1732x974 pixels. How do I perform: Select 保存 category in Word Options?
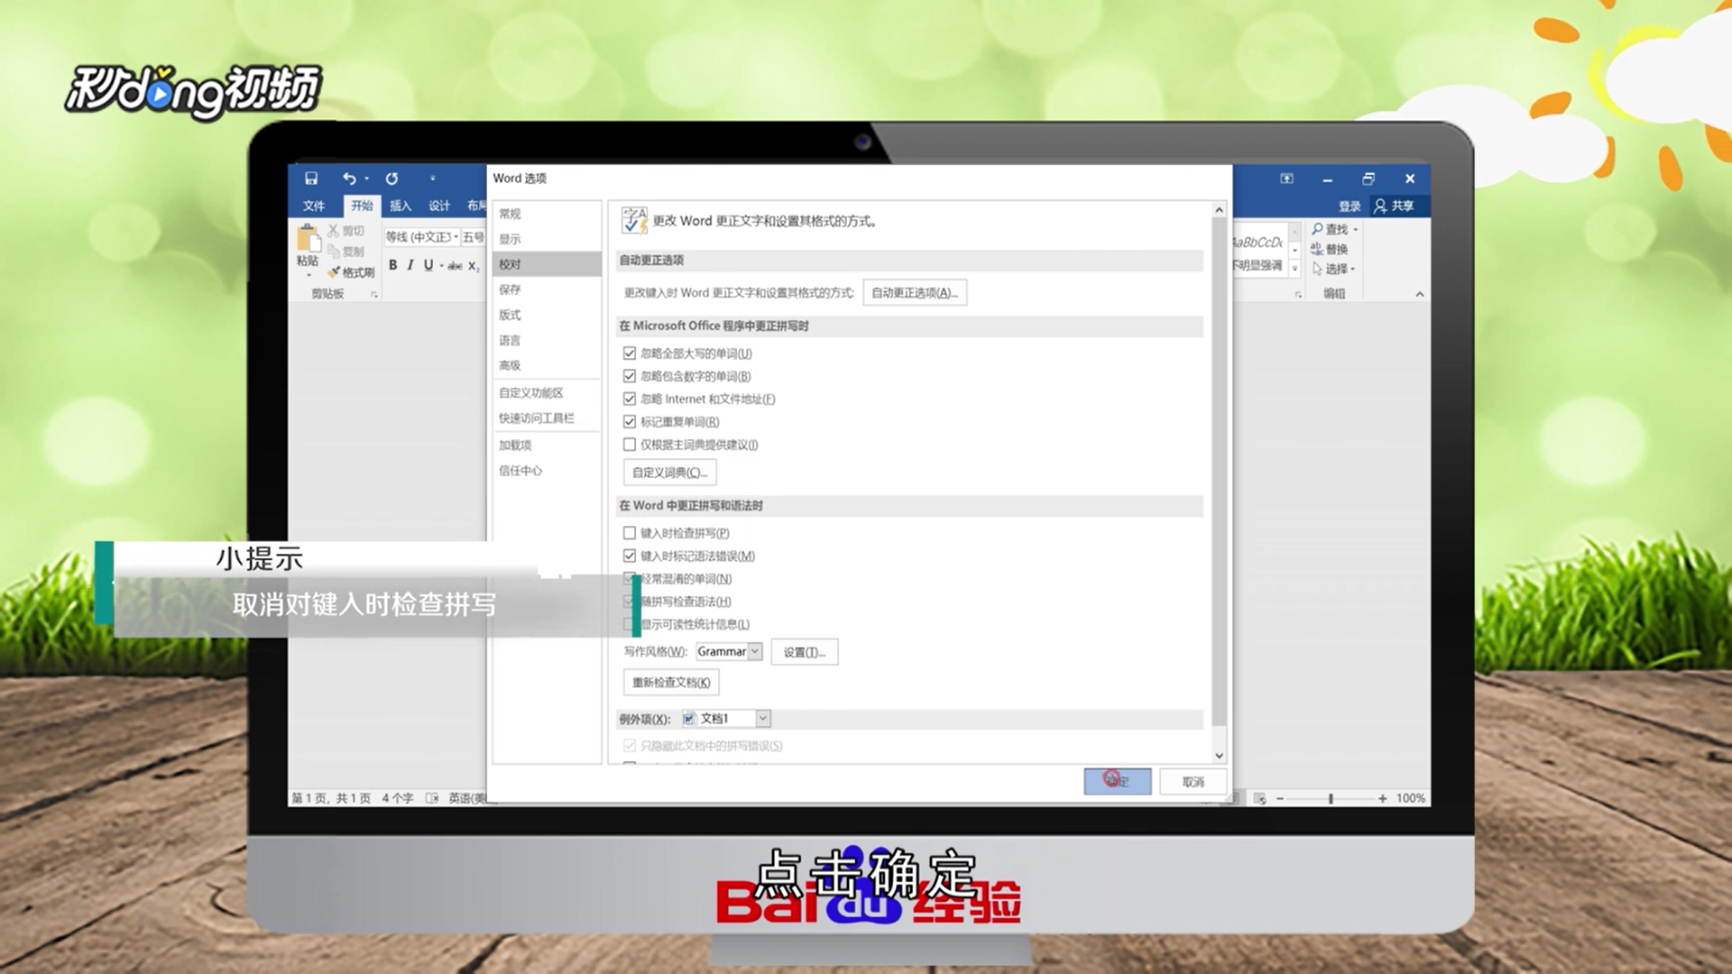(x=547, y=289)
